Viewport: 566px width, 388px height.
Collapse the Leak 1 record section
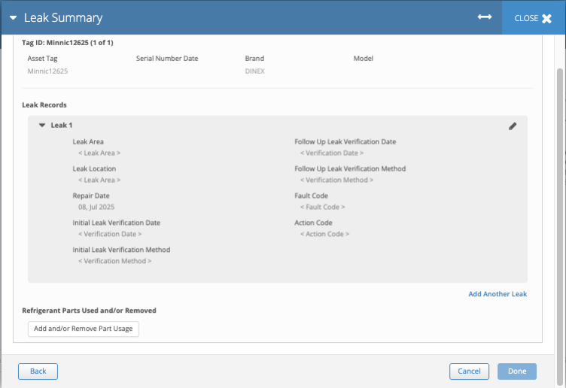coord(42,126)
